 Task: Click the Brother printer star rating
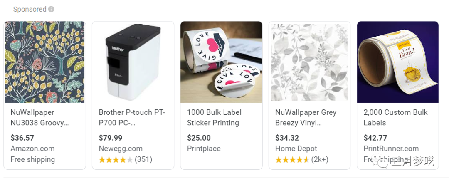point(116,159)
